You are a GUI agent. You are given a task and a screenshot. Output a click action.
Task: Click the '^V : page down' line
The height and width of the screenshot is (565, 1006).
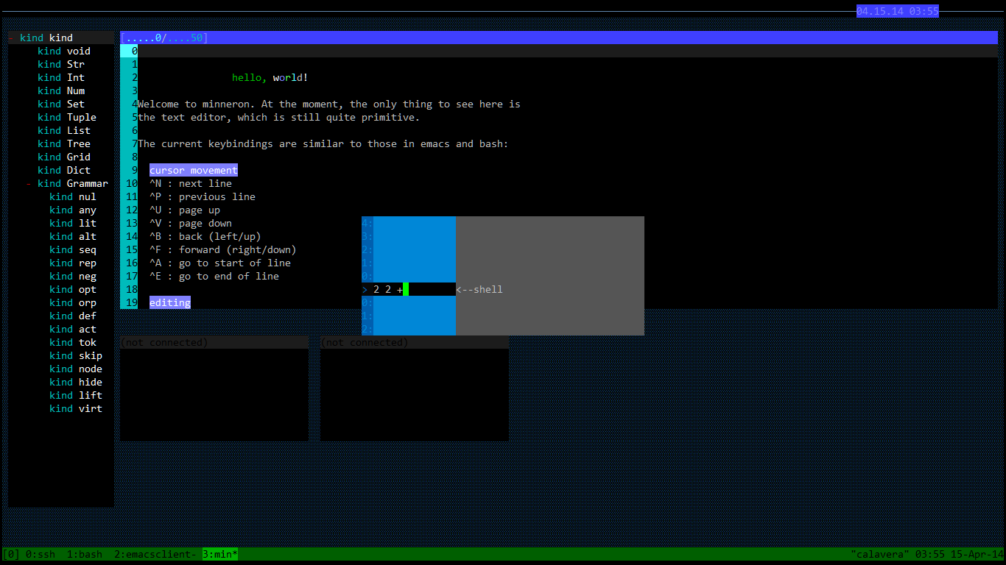coord(191,224)
